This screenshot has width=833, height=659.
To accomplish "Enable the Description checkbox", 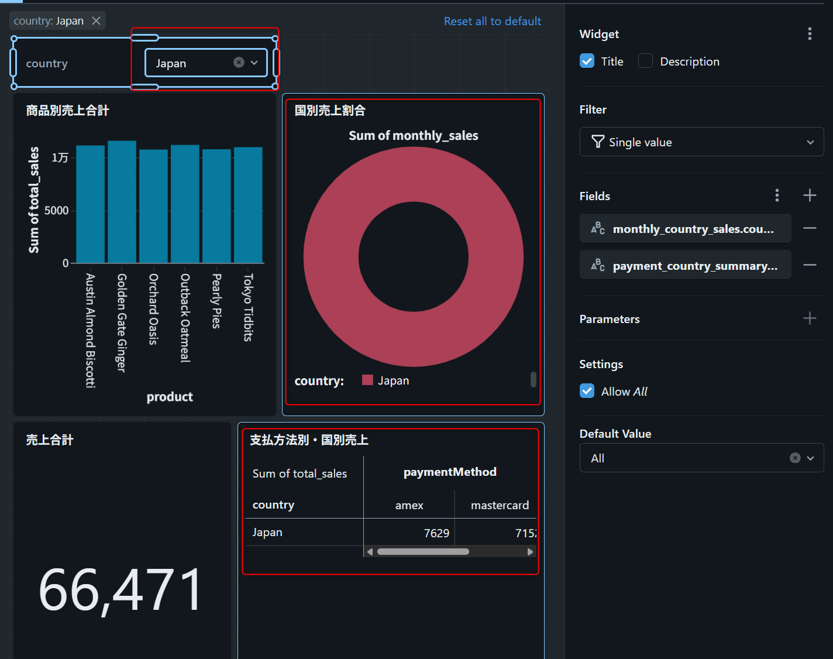I will (x=645, y=61).
